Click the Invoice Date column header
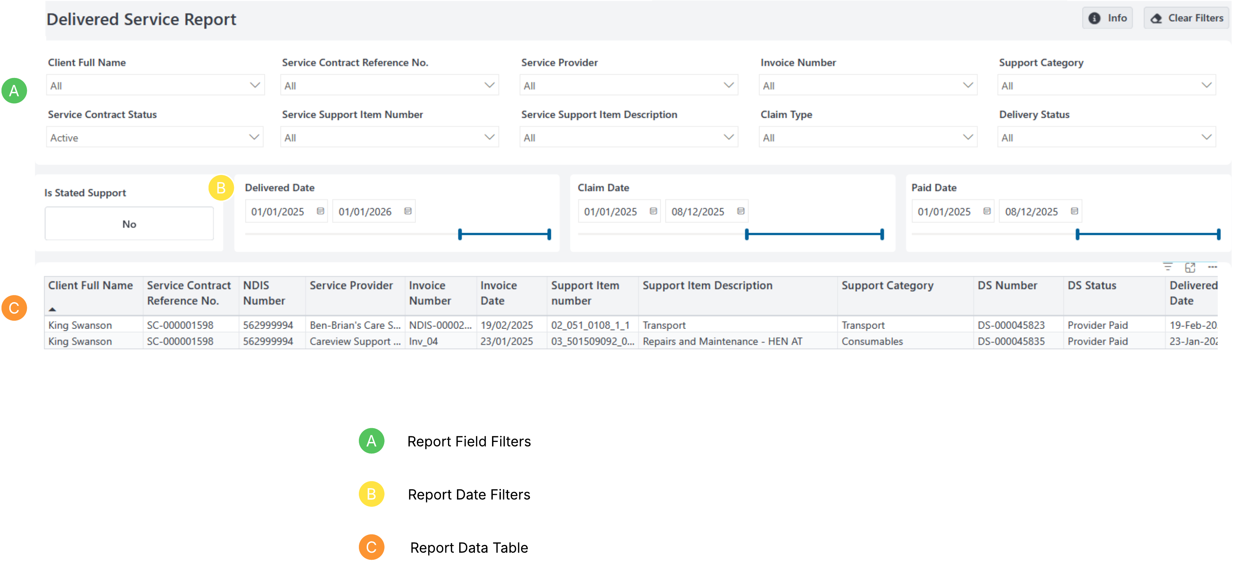1234x568 pixels. pos(498,293)
